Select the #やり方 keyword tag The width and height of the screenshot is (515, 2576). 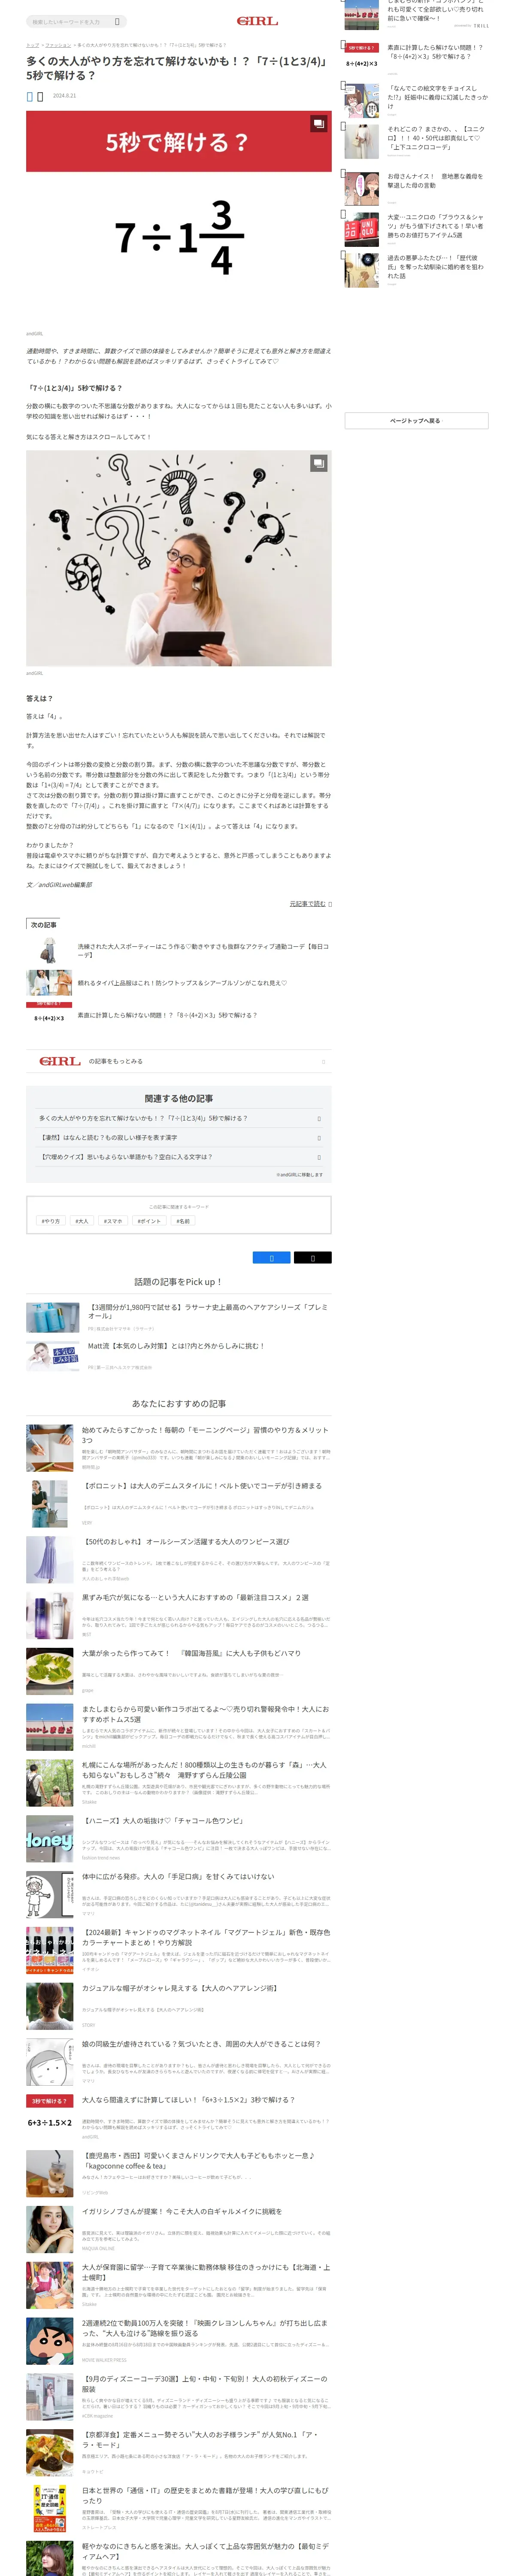[50, 1220]
